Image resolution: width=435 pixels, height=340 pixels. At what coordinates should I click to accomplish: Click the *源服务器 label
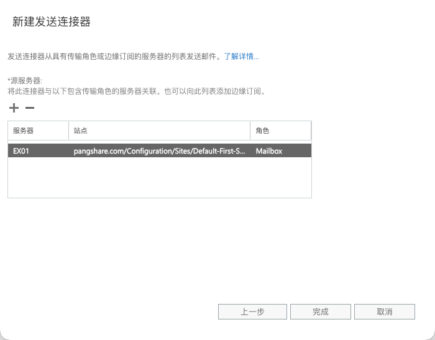pos(25,81)
